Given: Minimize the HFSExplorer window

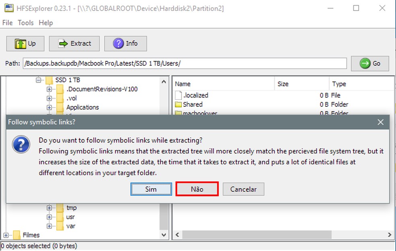Looking at the screenshot, I should [x=330, y=8].
